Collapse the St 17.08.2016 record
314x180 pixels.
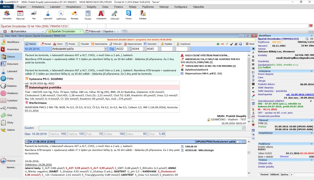click(x=27, y=142)
